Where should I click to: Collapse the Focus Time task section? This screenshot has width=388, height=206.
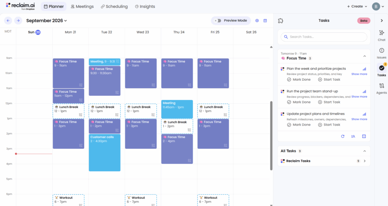(x=365, y=56)
